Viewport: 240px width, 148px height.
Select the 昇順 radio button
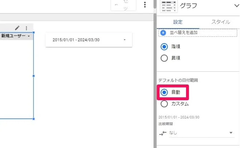tap(164, 58)
